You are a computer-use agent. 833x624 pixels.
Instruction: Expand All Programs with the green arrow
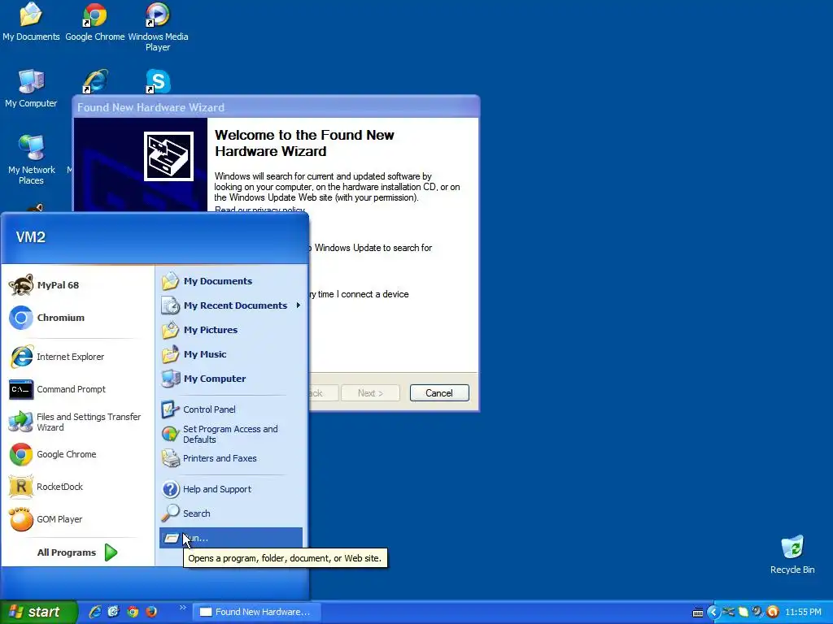[111, 552]
